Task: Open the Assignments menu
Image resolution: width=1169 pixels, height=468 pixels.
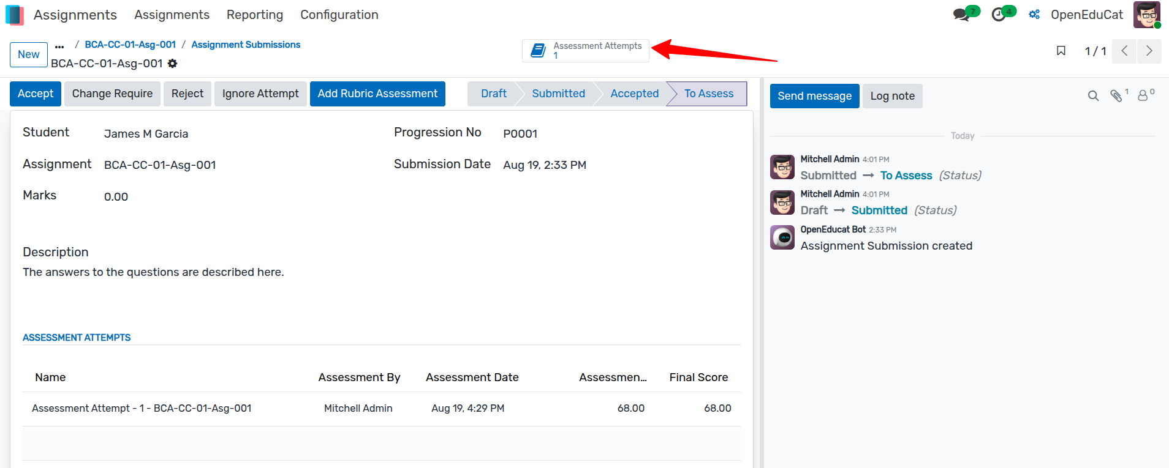Action: (172, 15)
